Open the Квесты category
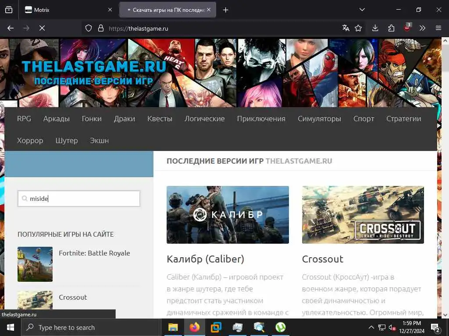Image resolution: width=449 pixels, height=336 pixels. (160, 119)
